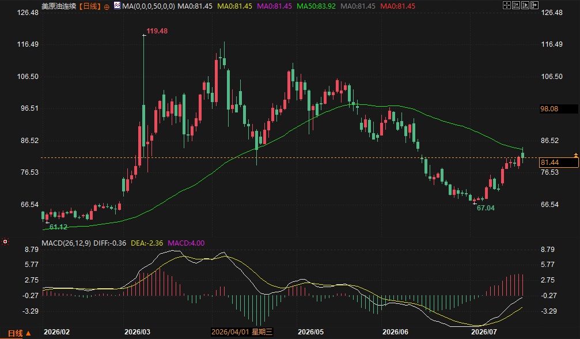Click the orange 81.44 current price tag
Screen dimensions: 580x339
tap(558, 163)
